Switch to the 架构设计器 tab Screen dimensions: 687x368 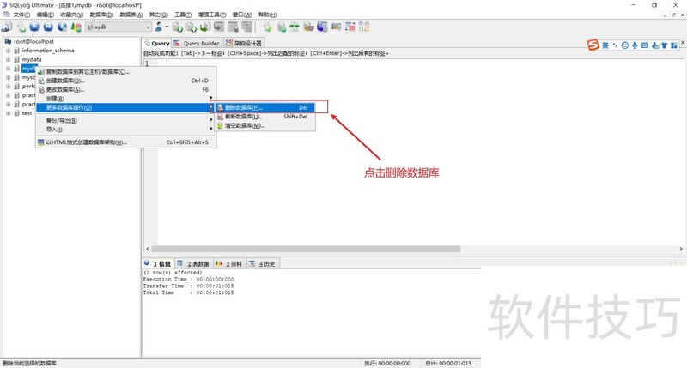(244, 43)
